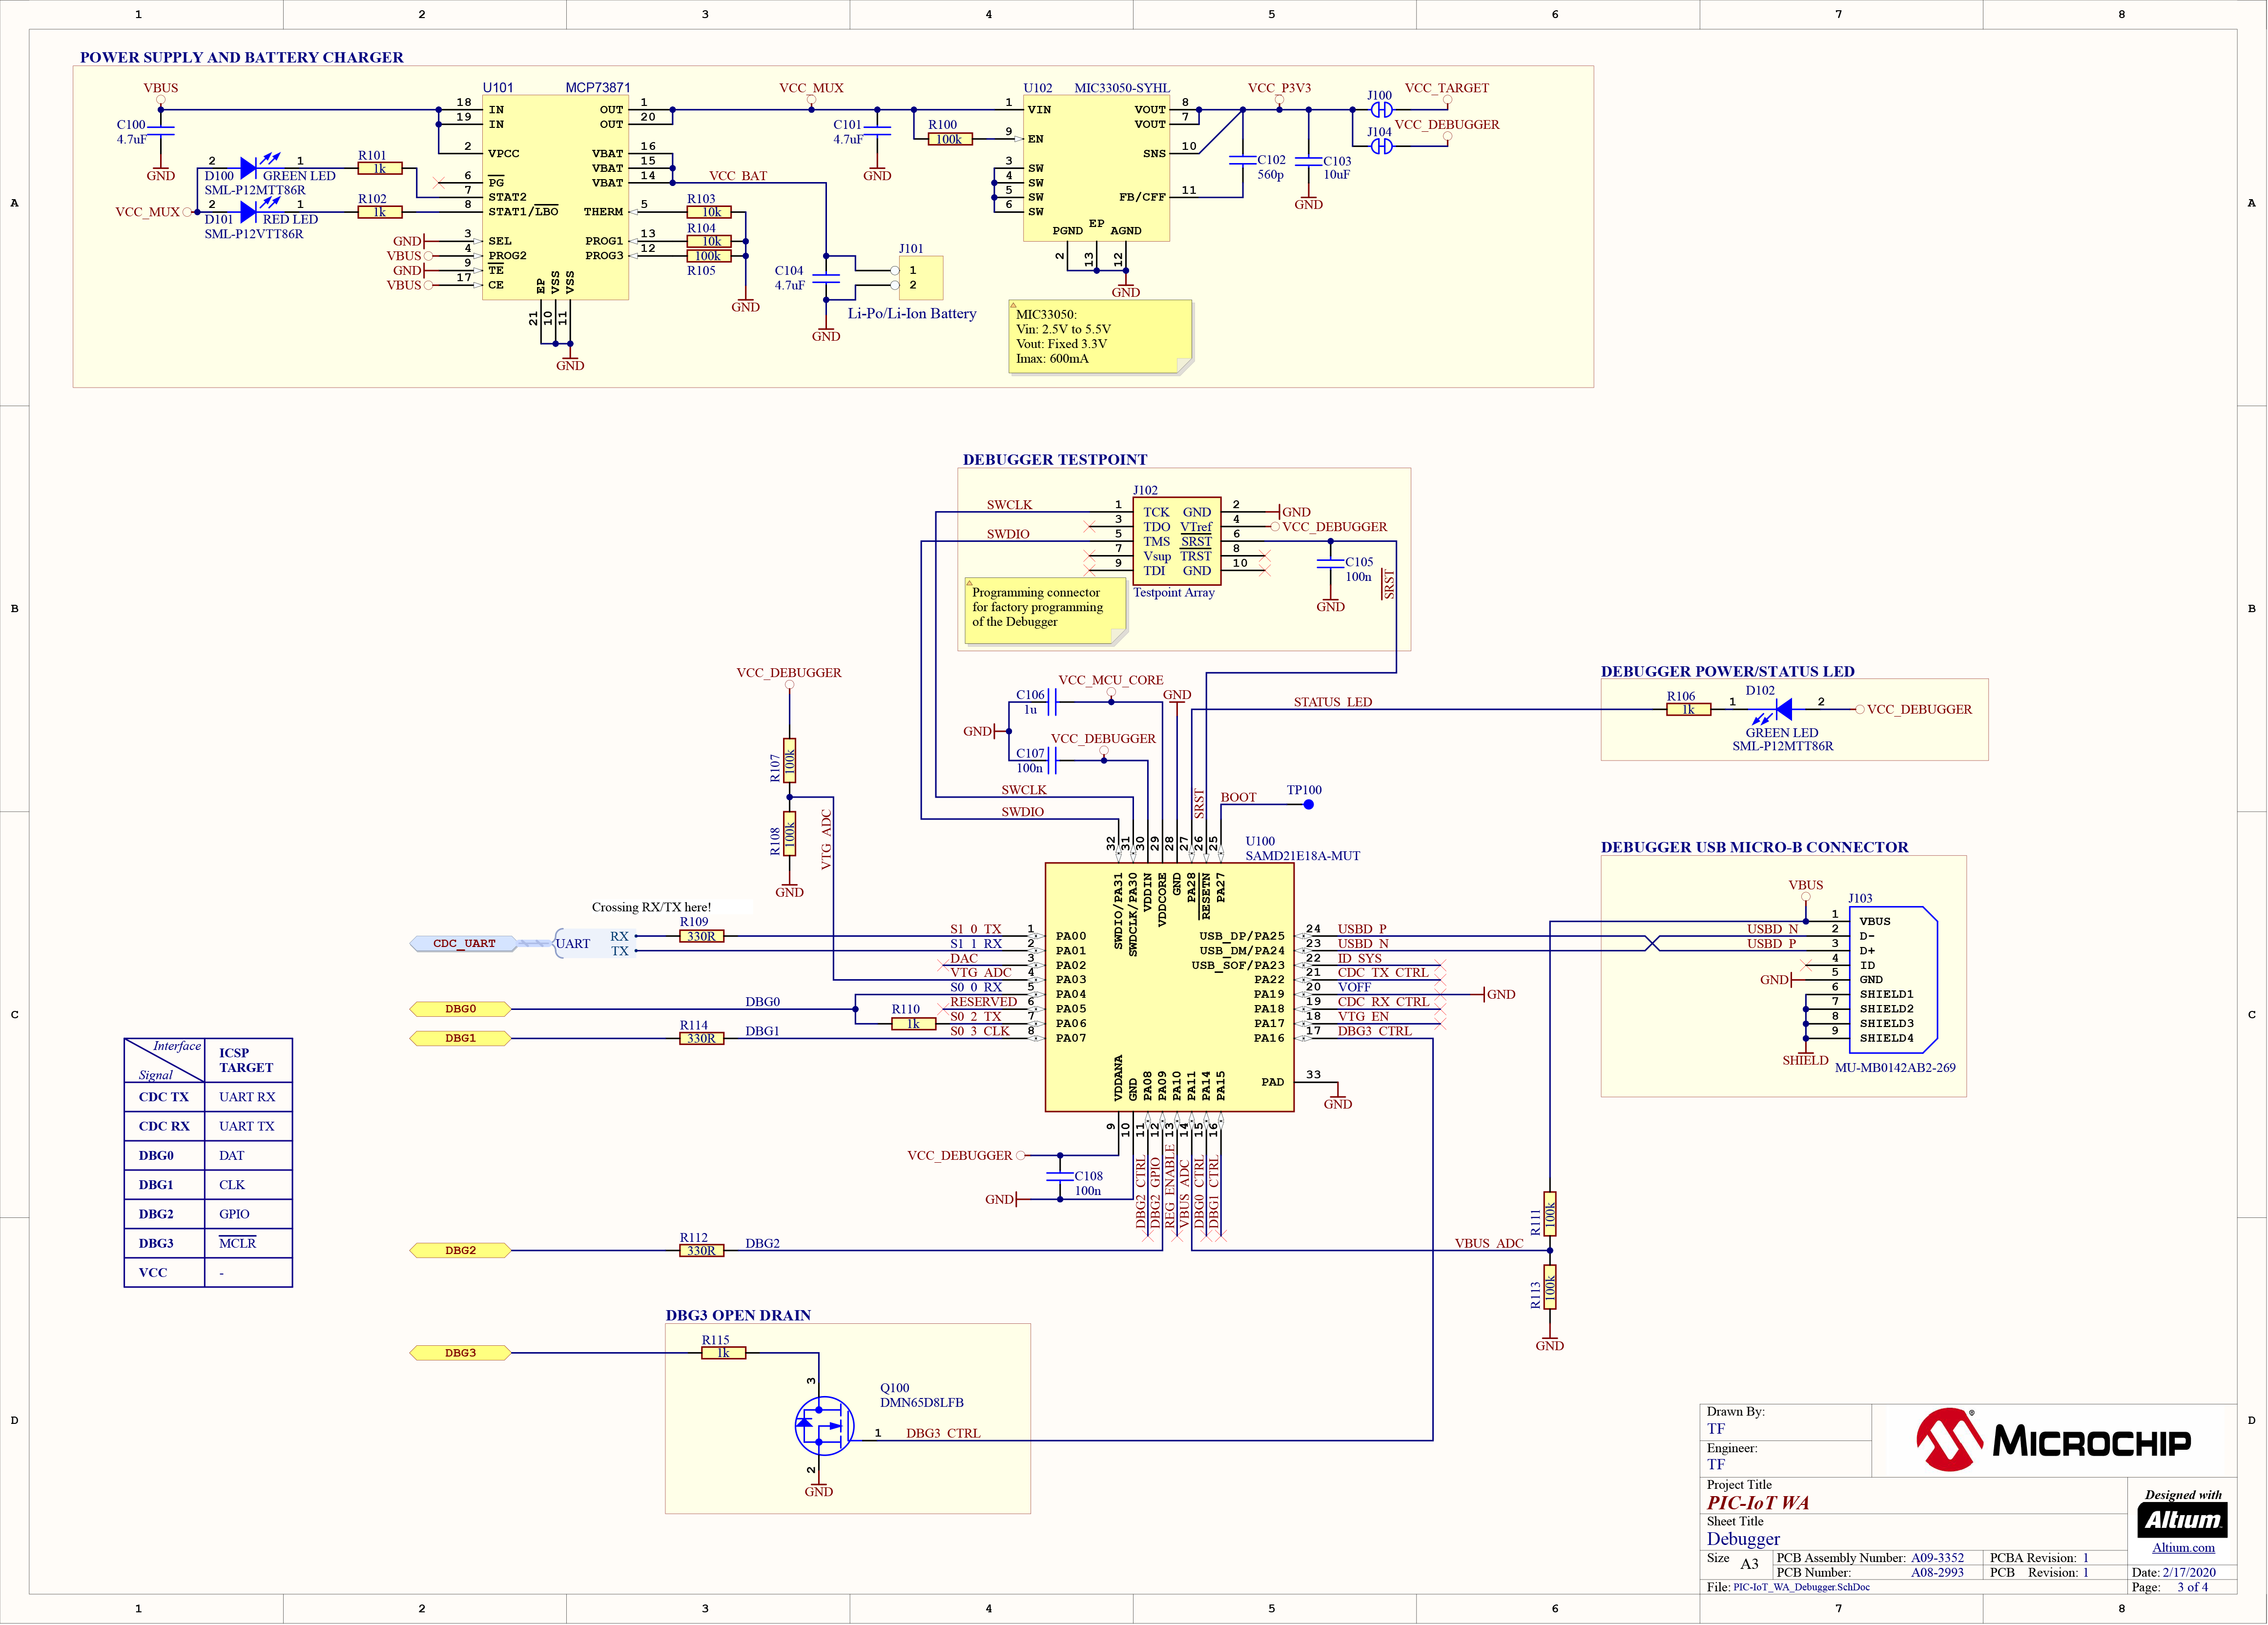Select the R114 330R resistor
This screenshot has width=2268, height=1625.
(x=701, y=1038)
